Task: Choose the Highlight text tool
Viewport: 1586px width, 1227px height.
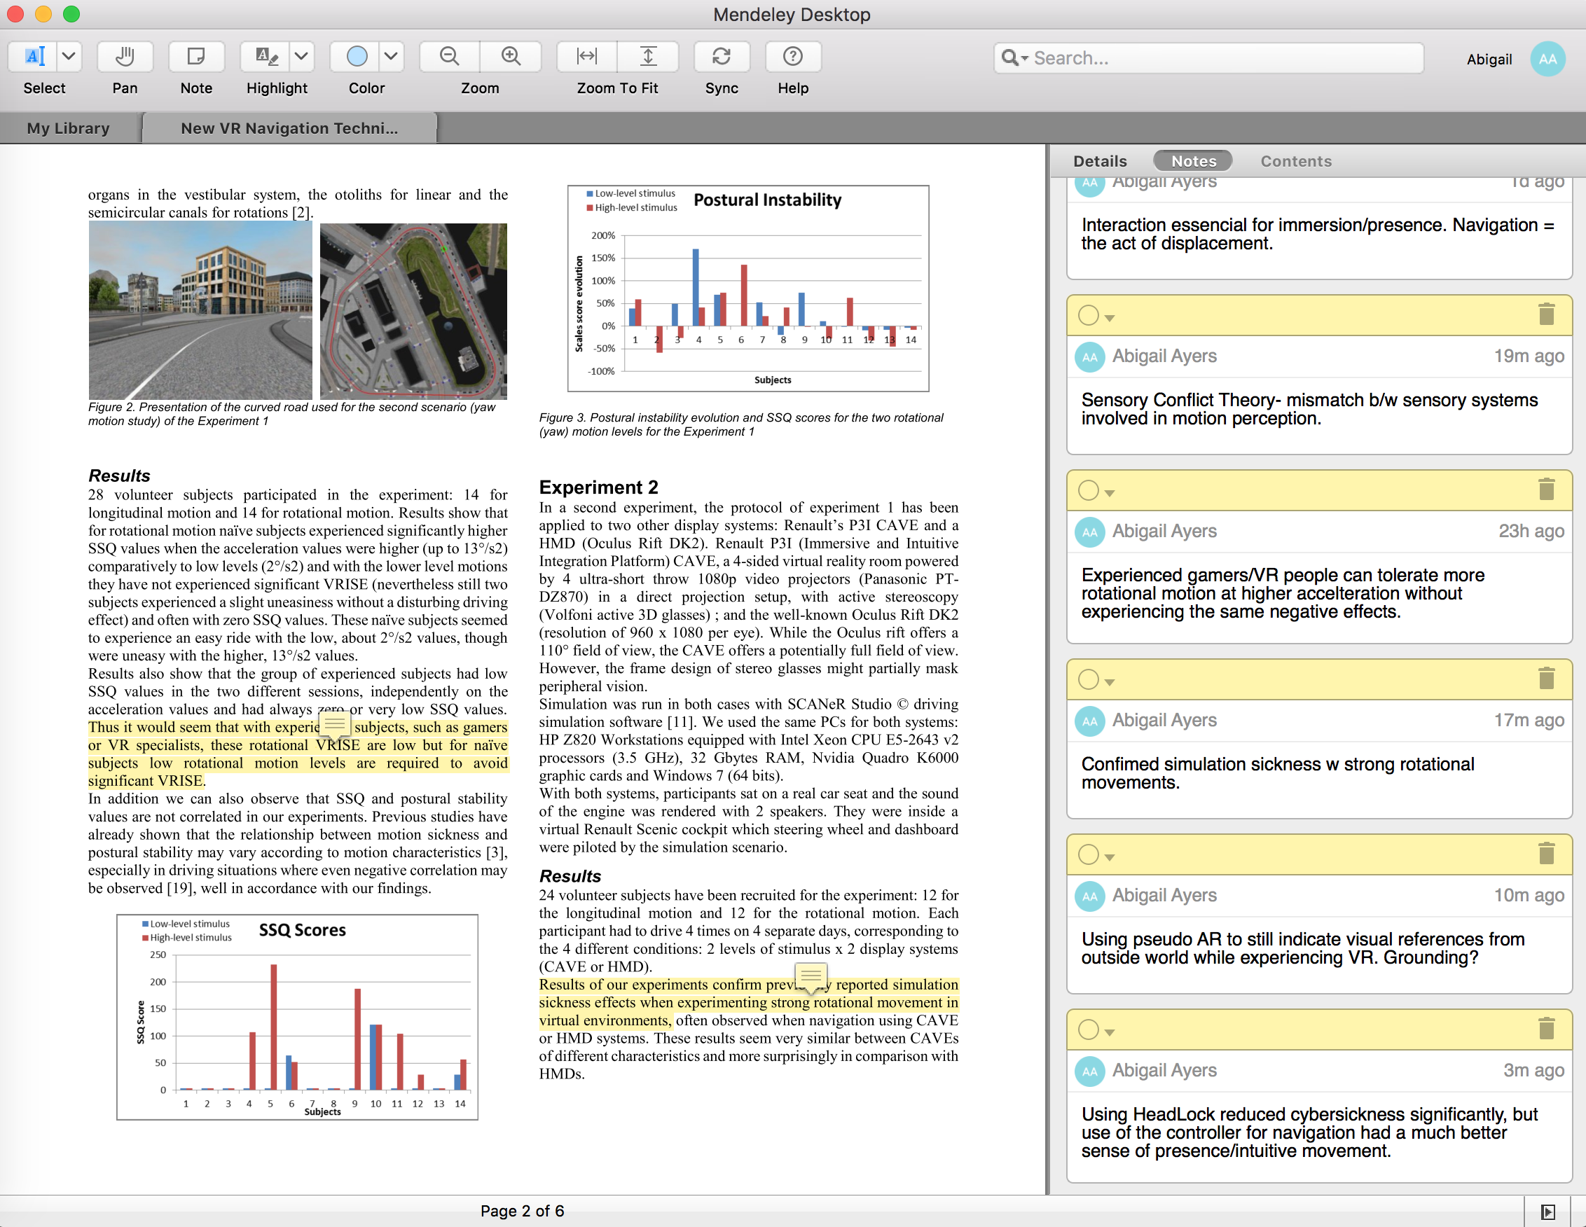Action: pyautogui.click(x=266, y=57)
